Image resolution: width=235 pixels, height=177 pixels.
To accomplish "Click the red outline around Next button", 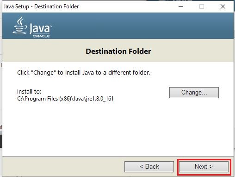I will point(204,160).
